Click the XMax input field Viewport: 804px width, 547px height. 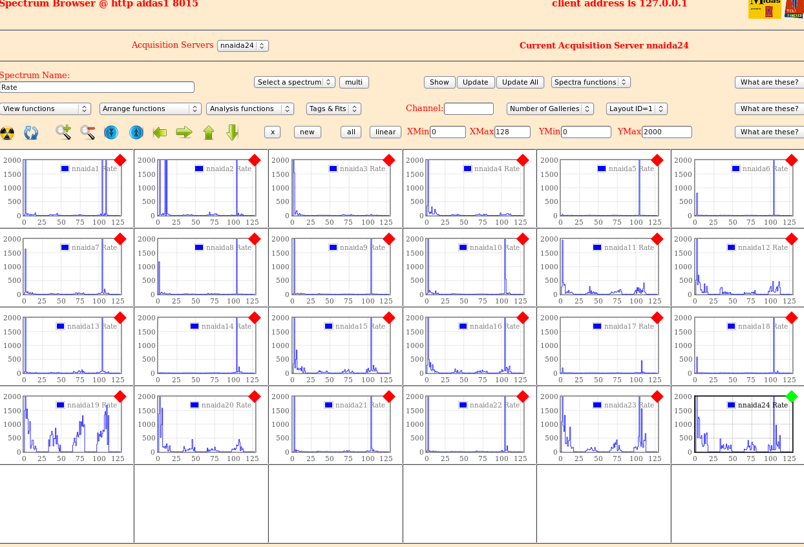[512, 132]
